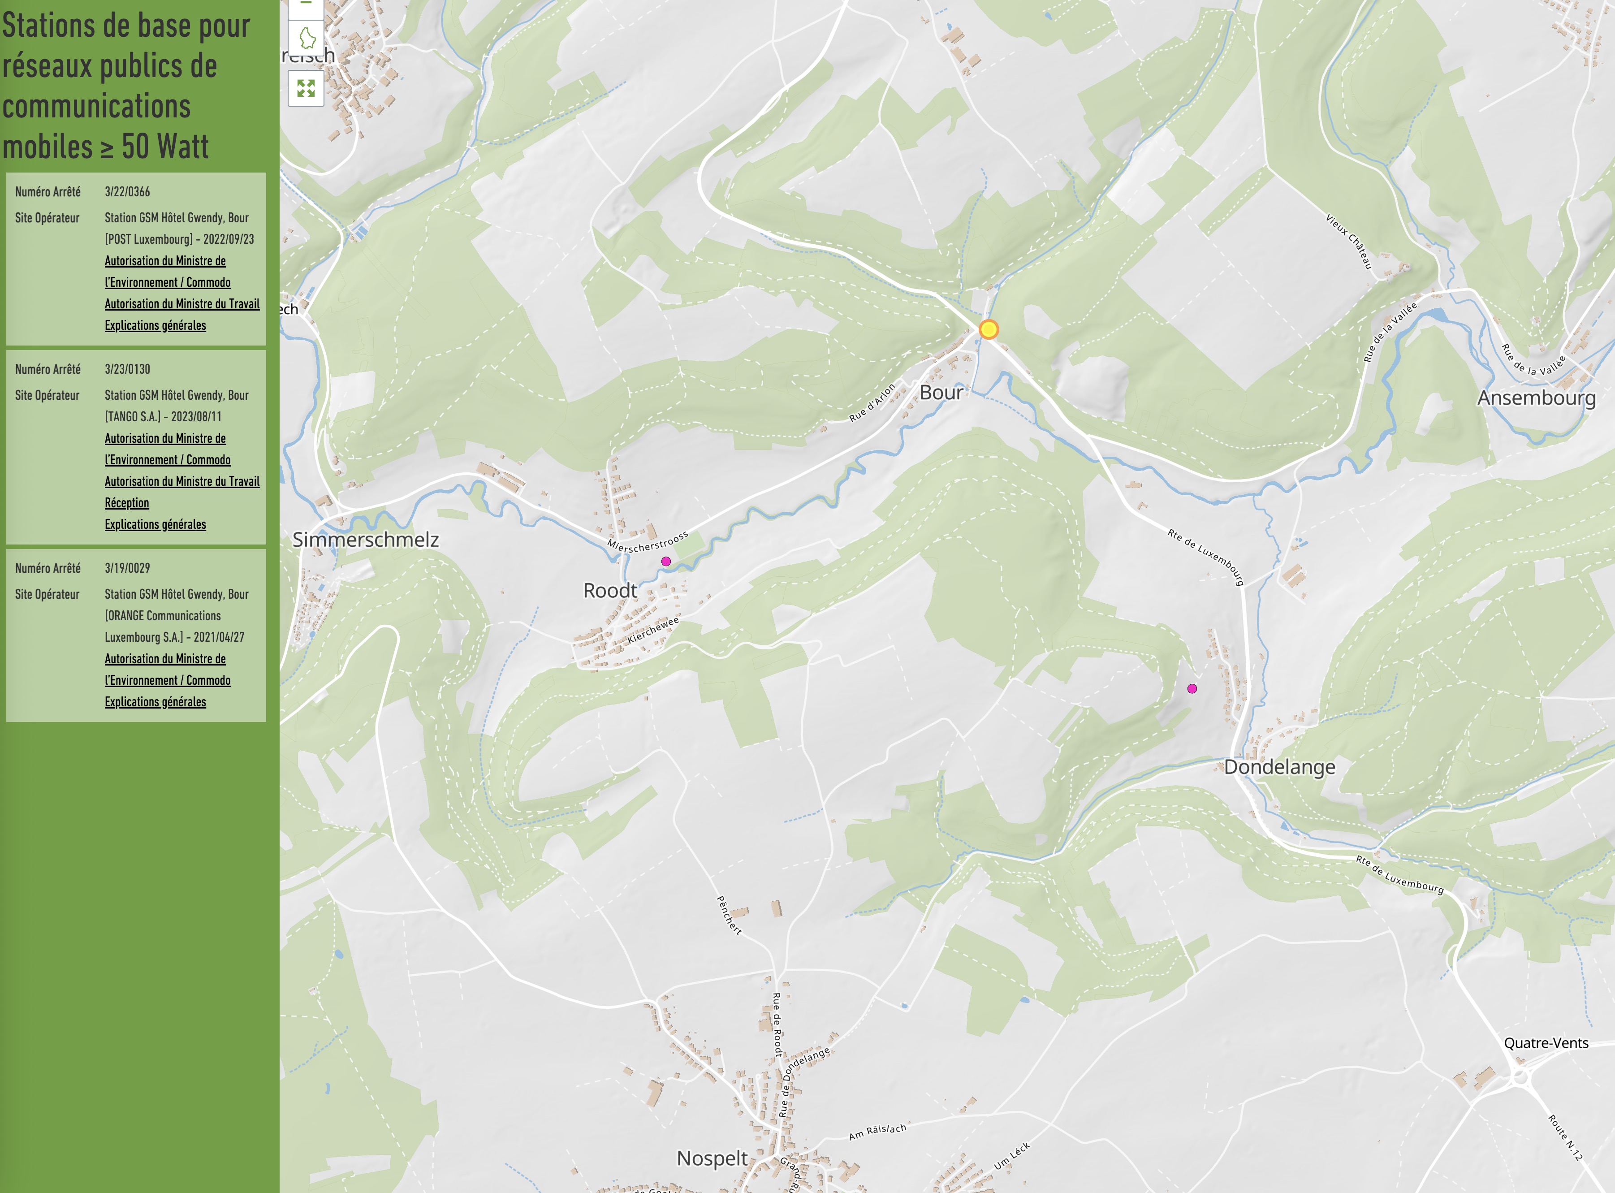Click the magenta station marker near Roodt

(665, 561)
